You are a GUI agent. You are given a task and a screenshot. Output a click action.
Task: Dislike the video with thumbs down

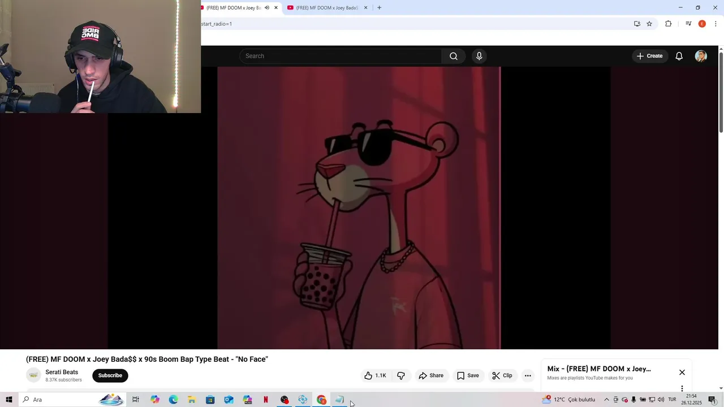pos(401,375)
